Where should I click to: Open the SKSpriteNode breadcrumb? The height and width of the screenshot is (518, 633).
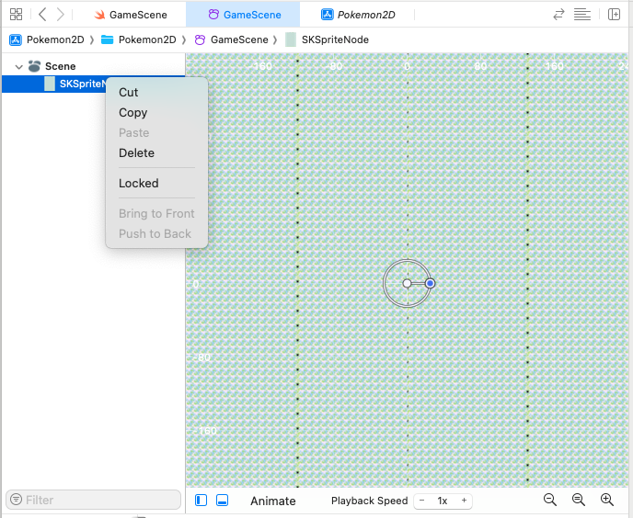click(x=323, y=39)
